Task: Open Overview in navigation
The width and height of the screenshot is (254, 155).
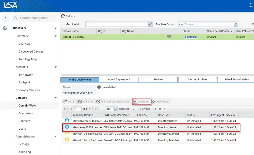Action: [24, 44]
